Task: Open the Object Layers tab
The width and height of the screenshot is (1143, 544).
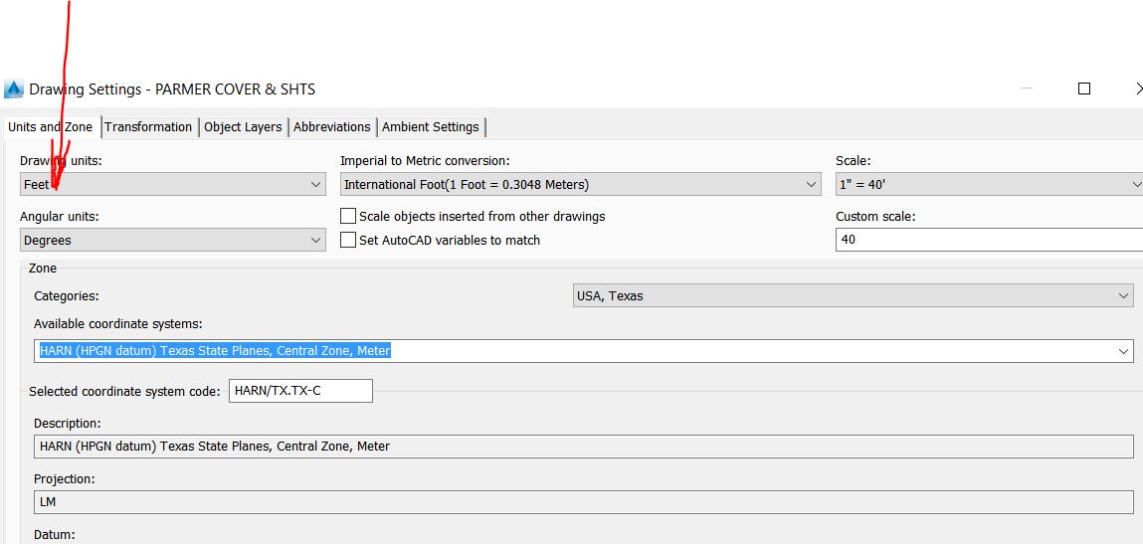Action: 243,126
